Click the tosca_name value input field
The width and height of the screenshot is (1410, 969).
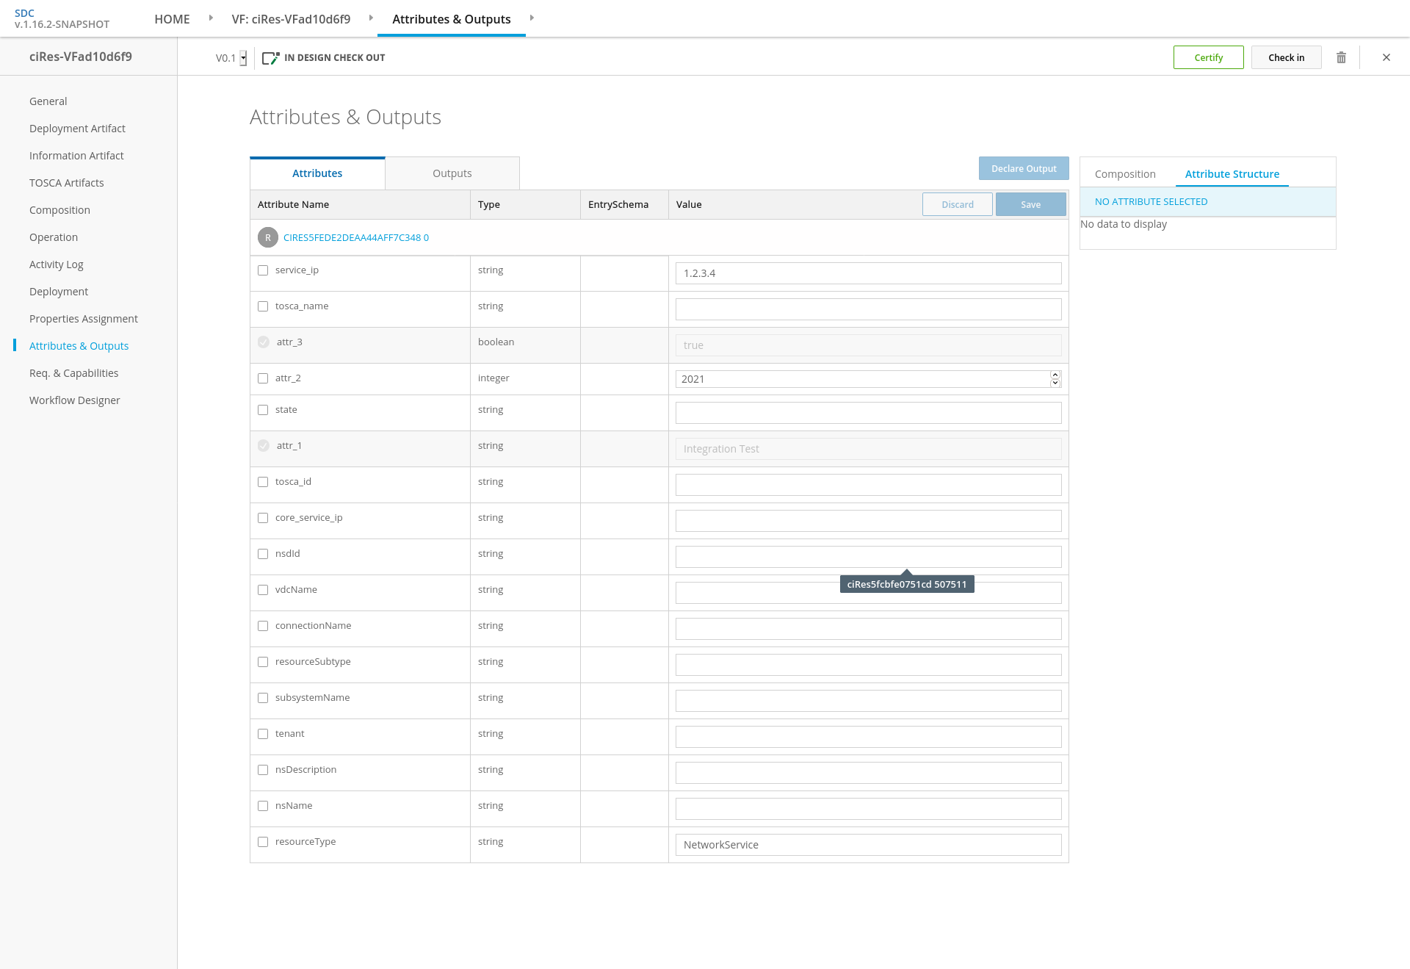click(x=868, y=309)
